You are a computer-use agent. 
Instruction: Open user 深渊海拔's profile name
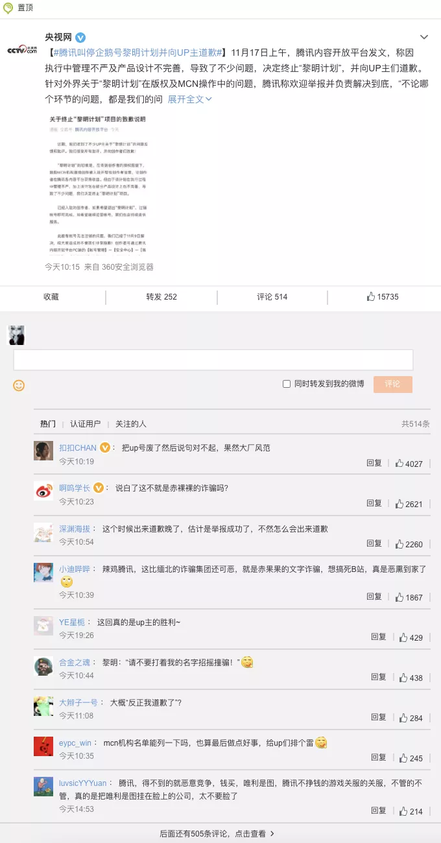tap(75, 528)
